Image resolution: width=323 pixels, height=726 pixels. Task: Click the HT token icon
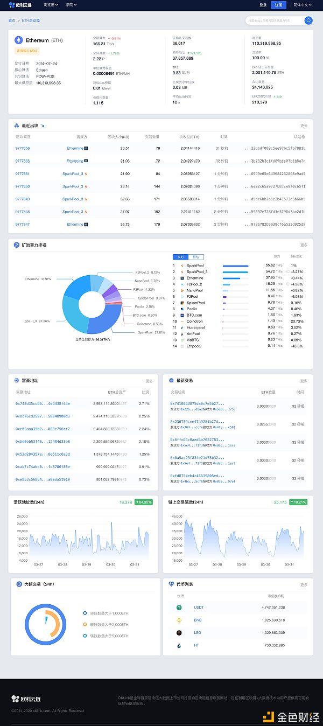click(x=180, y=645)
